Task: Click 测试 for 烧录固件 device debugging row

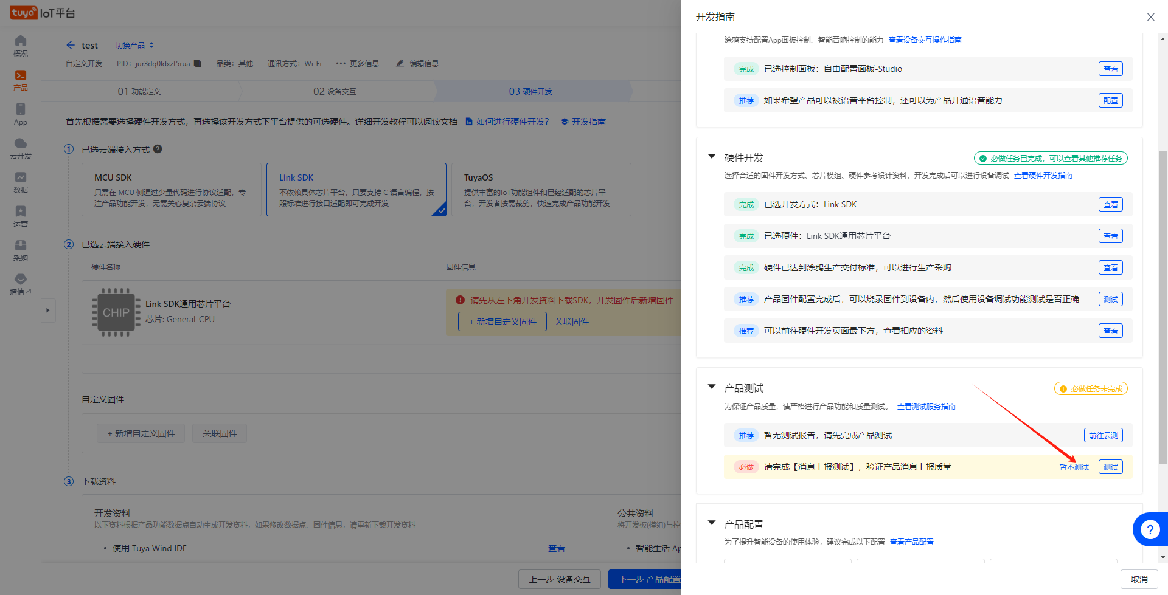Action: point(1111,299)
